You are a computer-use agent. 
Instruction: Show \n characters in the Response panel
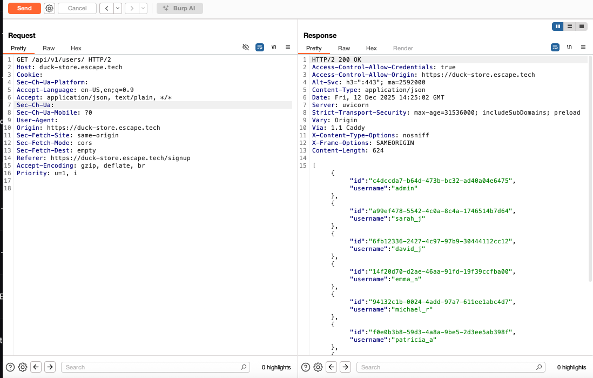tap(569, 47)
